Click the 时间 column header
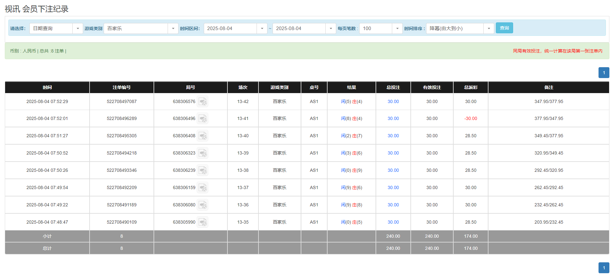 tap(47, 87)
